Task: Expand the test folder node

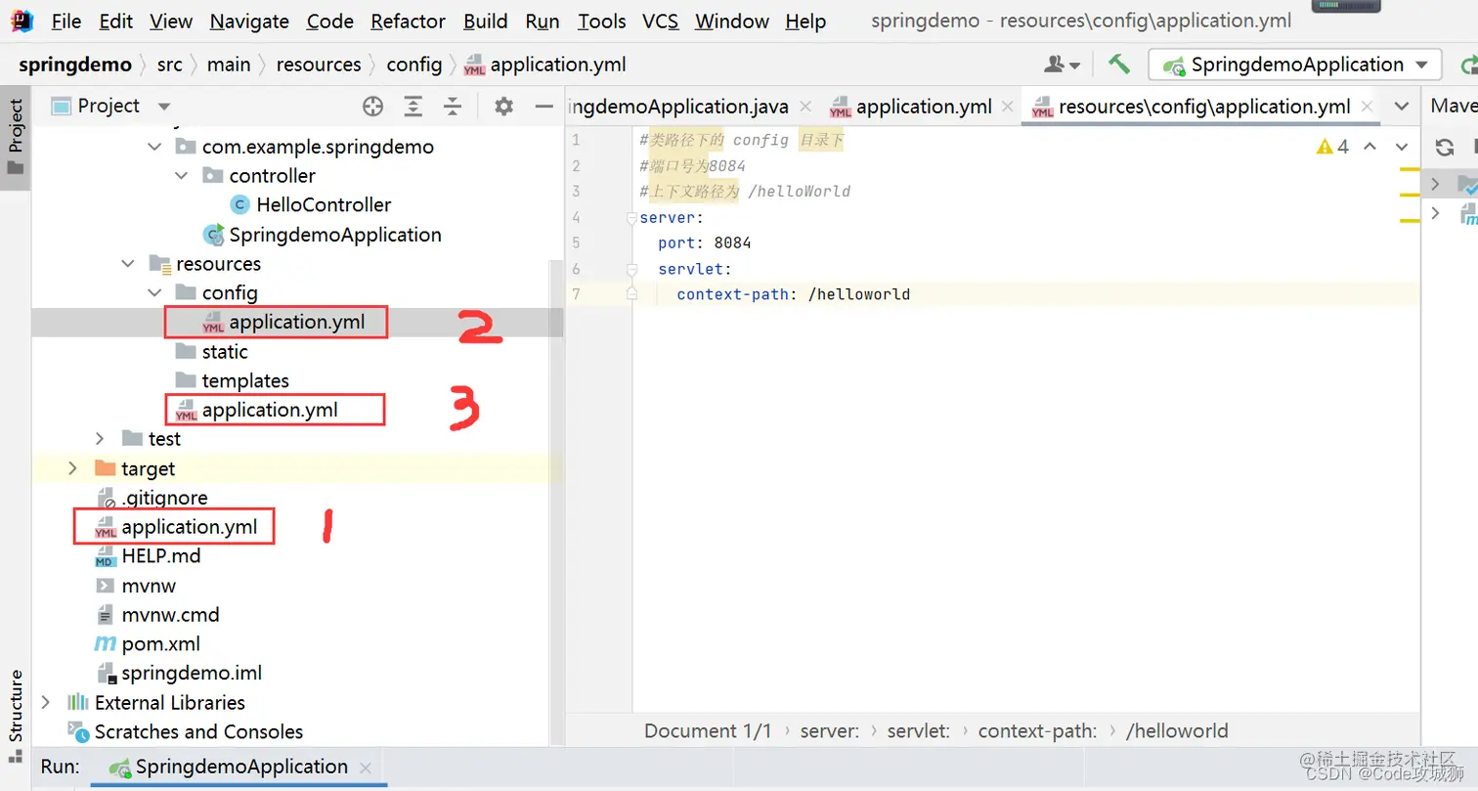Action: tap(100, 440)
